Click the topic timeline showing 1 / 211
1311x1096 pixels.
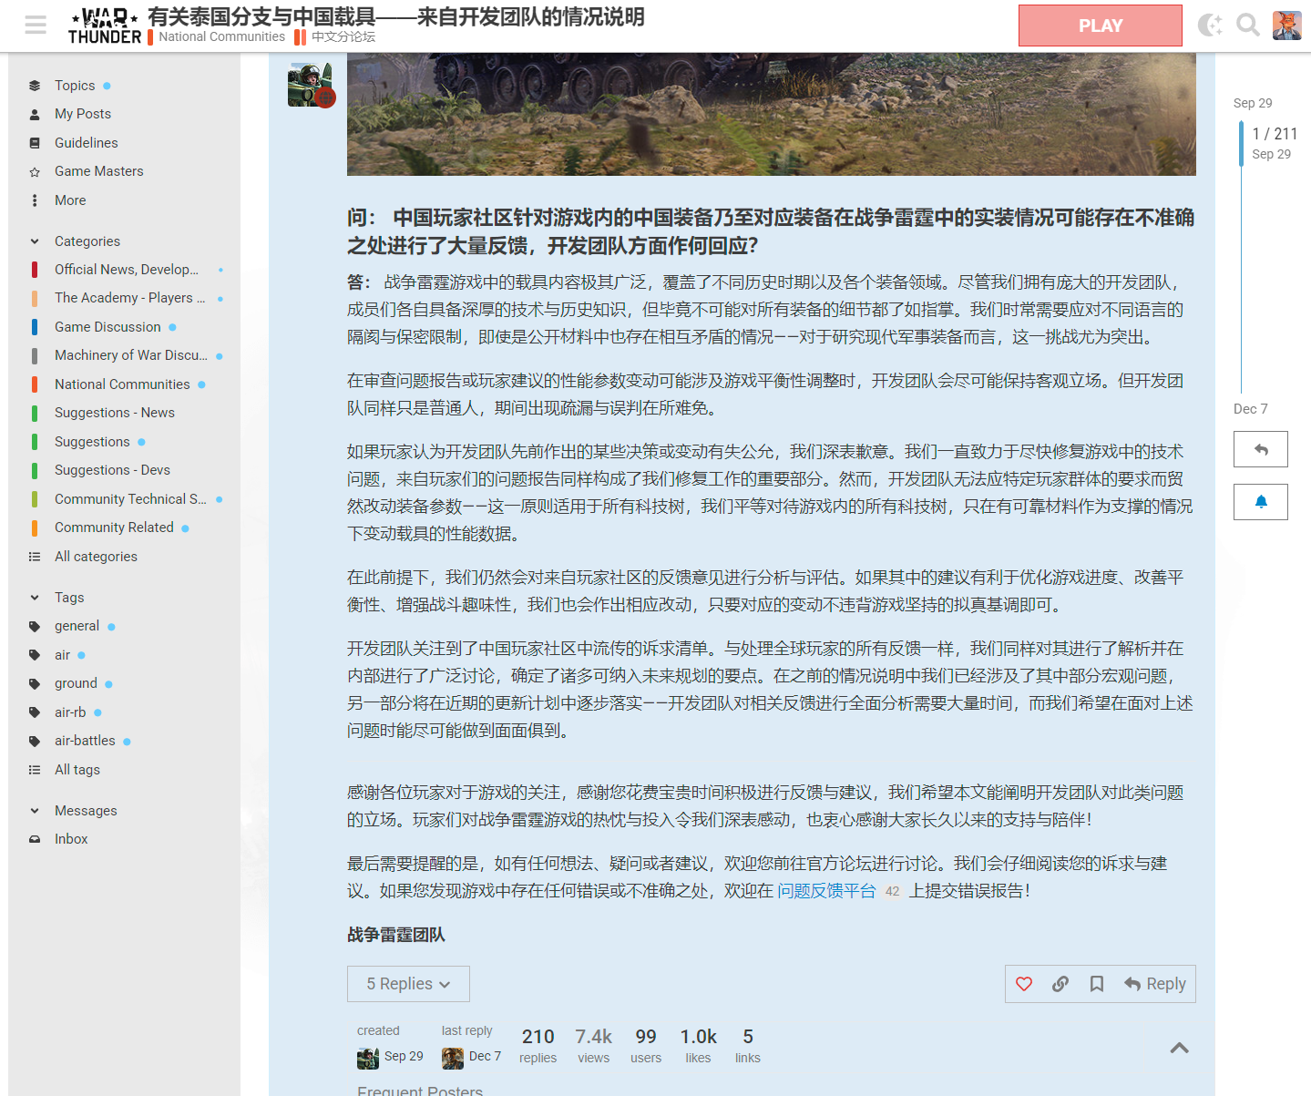coord(1275,133)
